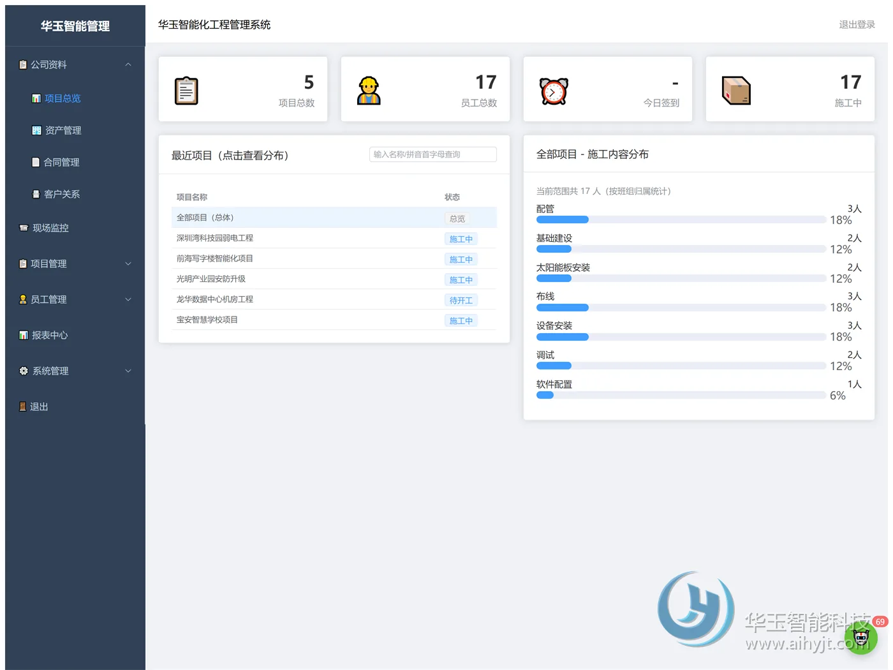This screenshot has height=670, width=893.
Task: Go to 客户关系 in the sidebar
Action: pyautogui.click(x=75, y=194)
